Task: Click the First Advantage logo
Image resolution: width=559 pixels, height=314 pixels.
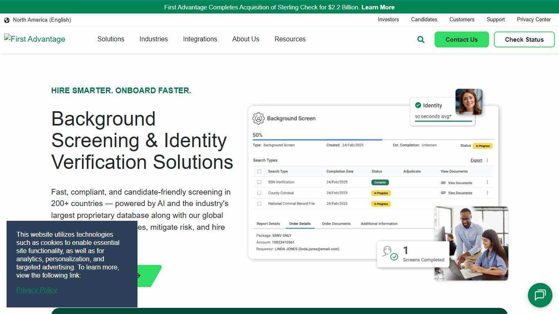Action: (x=34, y=39)
